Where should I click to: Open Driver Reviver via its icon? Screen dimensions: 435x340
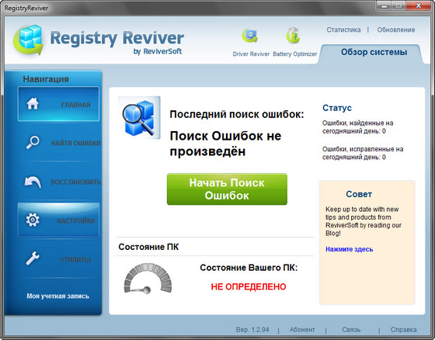click(x=250, y=36)
